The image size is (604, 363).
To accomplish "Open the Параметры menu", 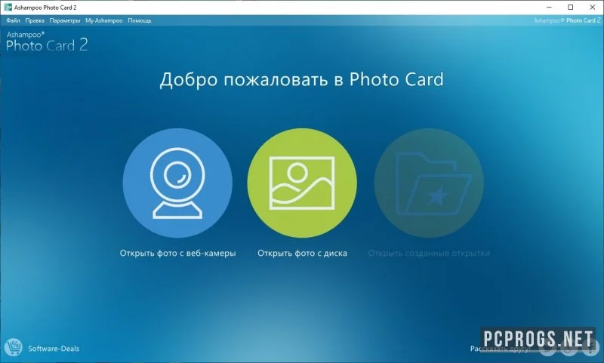I will 65,20.
